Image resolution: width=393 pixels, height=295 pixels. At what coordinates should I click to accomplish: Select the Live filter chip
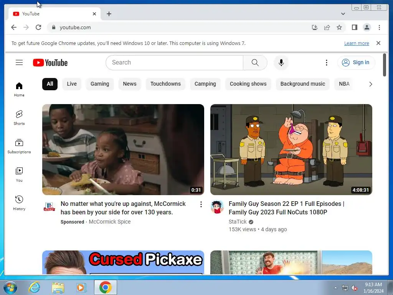pos(72,84)
